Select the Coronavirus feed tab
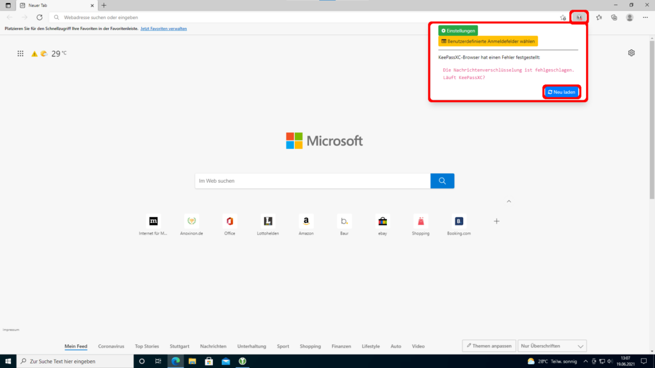The image size is (655, 368). tap(111, 346)
